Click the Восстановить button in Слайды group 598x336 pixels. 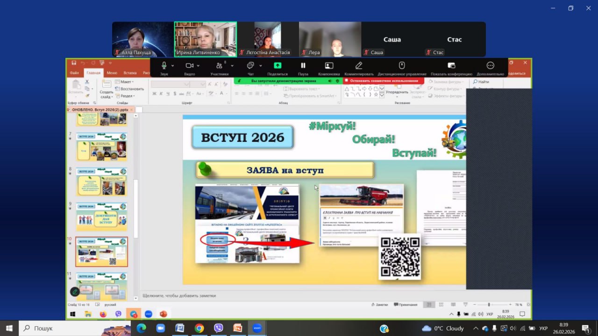(x=130, y=89)
